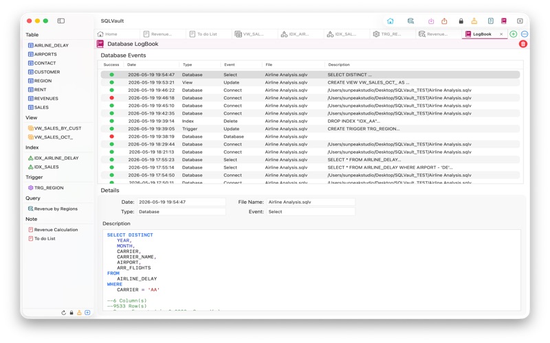The image size is (550, 343).
Task: Select the 19:39:05 Trigger Update log row
Action: pos(310,128)
